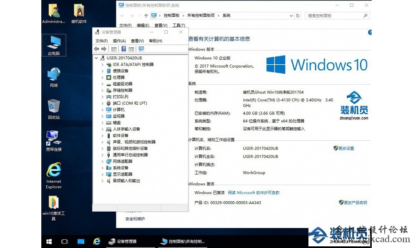Image resolution: width=413 pixels, height=248 pixels.
Task: Open the win10激活工具 desktop icon
Action: click(53, 208)
